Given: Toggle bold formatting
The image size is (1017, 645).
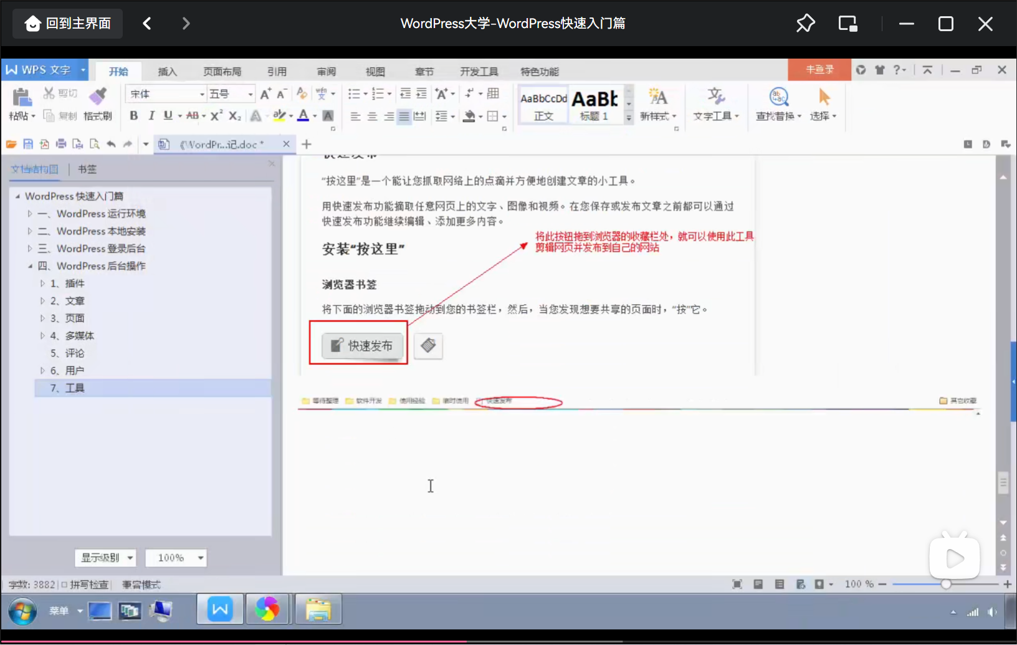Looking at the screenshot, I should pos(133,116).
